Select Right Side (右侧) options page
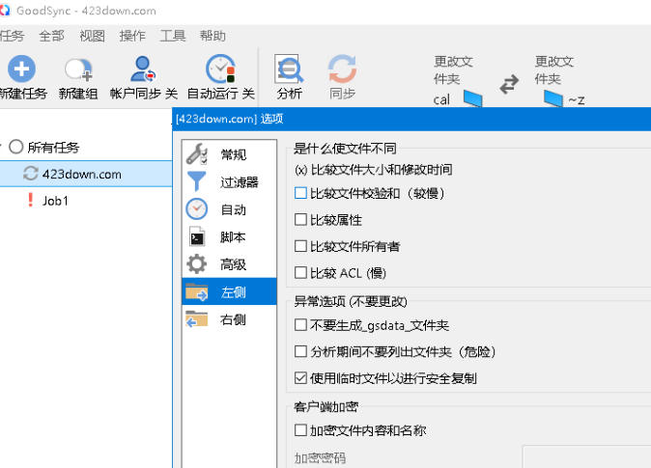This screenshot has height=468, width=651. (229, 319)
